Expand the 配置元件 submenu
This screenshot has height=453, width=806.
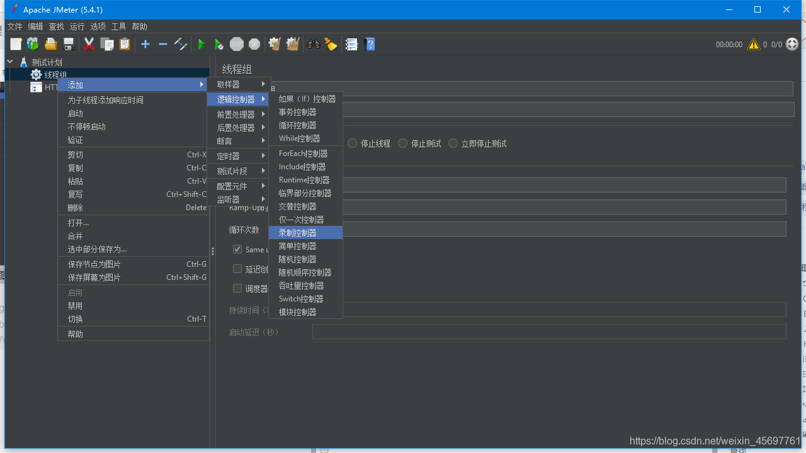point(239,186)
